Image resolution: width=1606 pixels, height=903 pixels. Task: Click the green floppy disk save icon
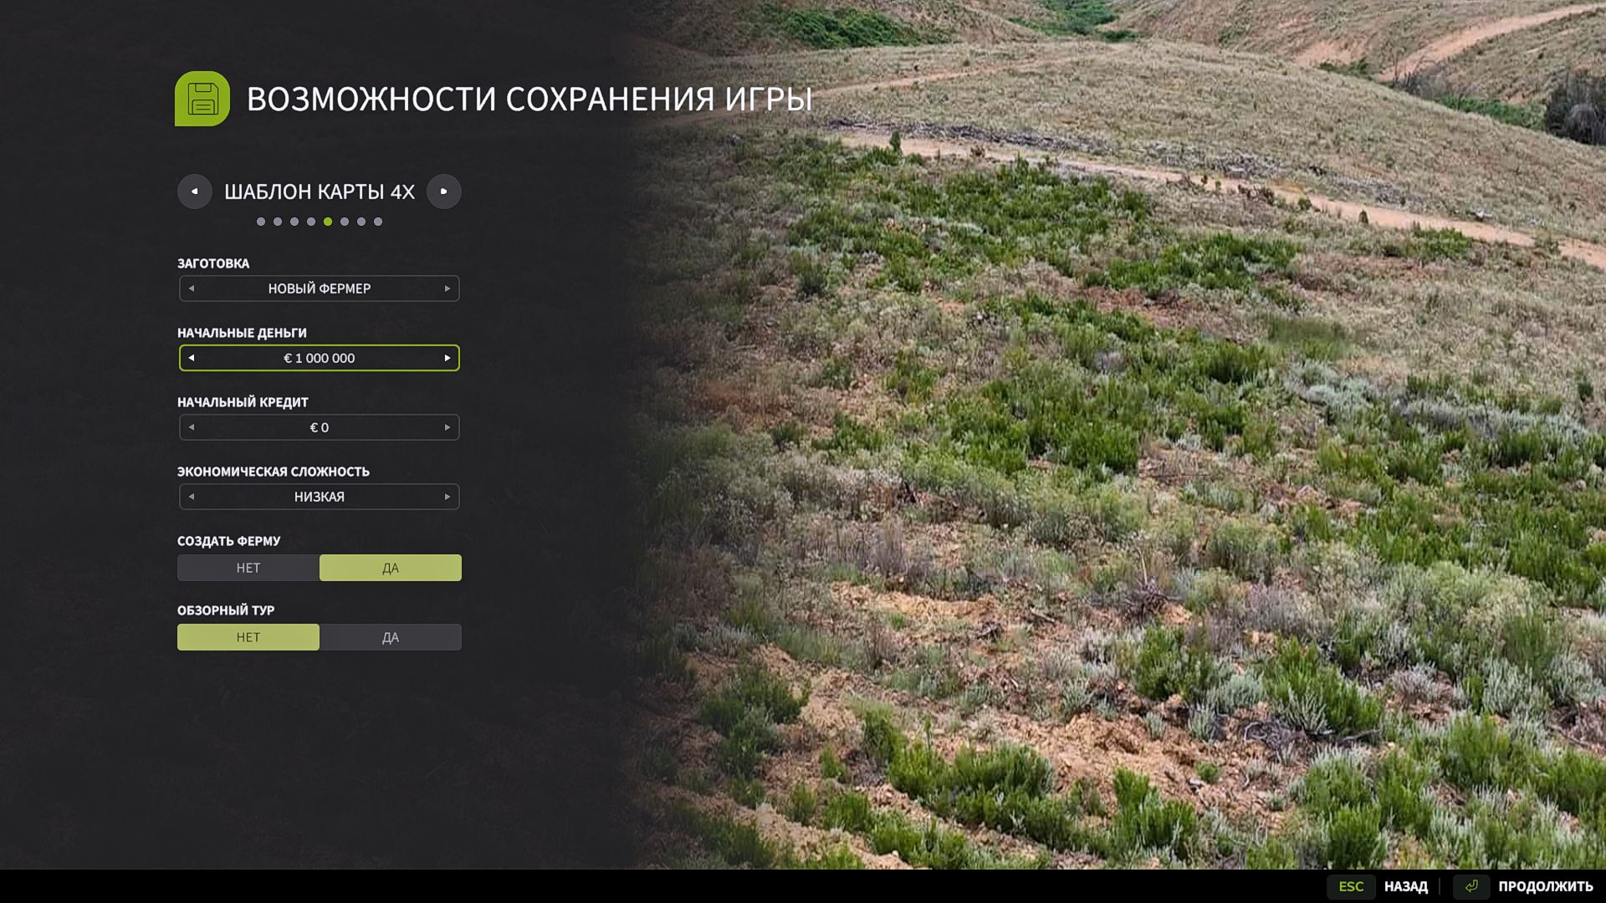click(202, 99)
